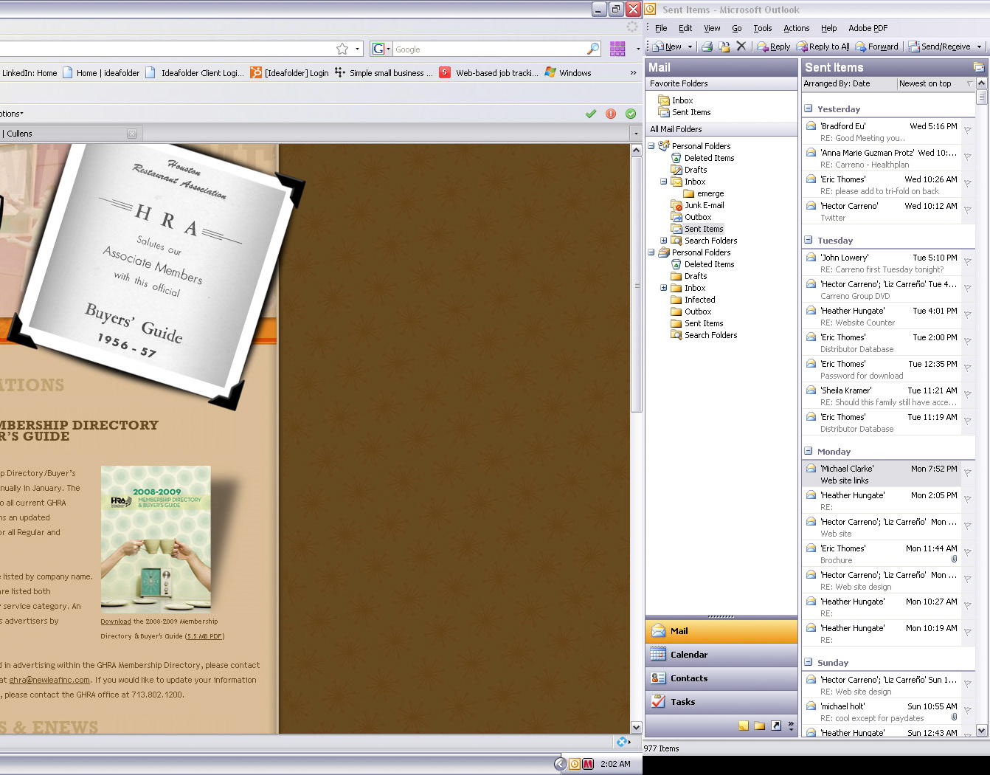Forward the selected message
Image resolution: width=990 pixels, height=775 pixels.
click(876, 46)
